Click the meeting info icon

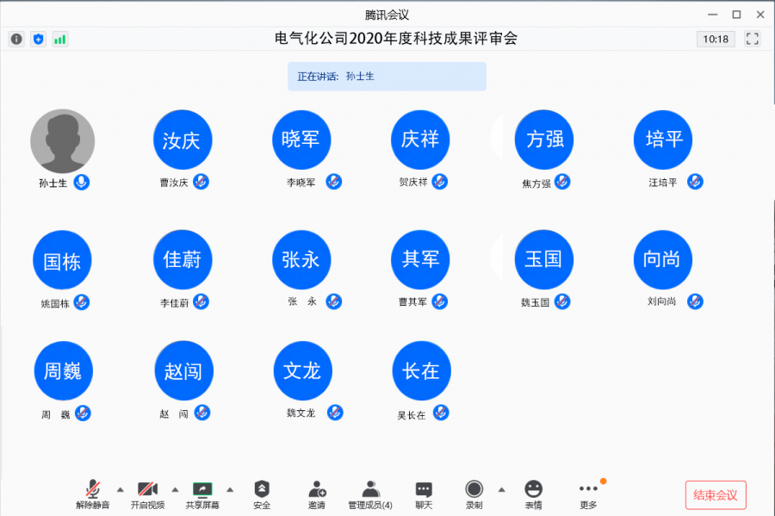click(x=16, y=39)
